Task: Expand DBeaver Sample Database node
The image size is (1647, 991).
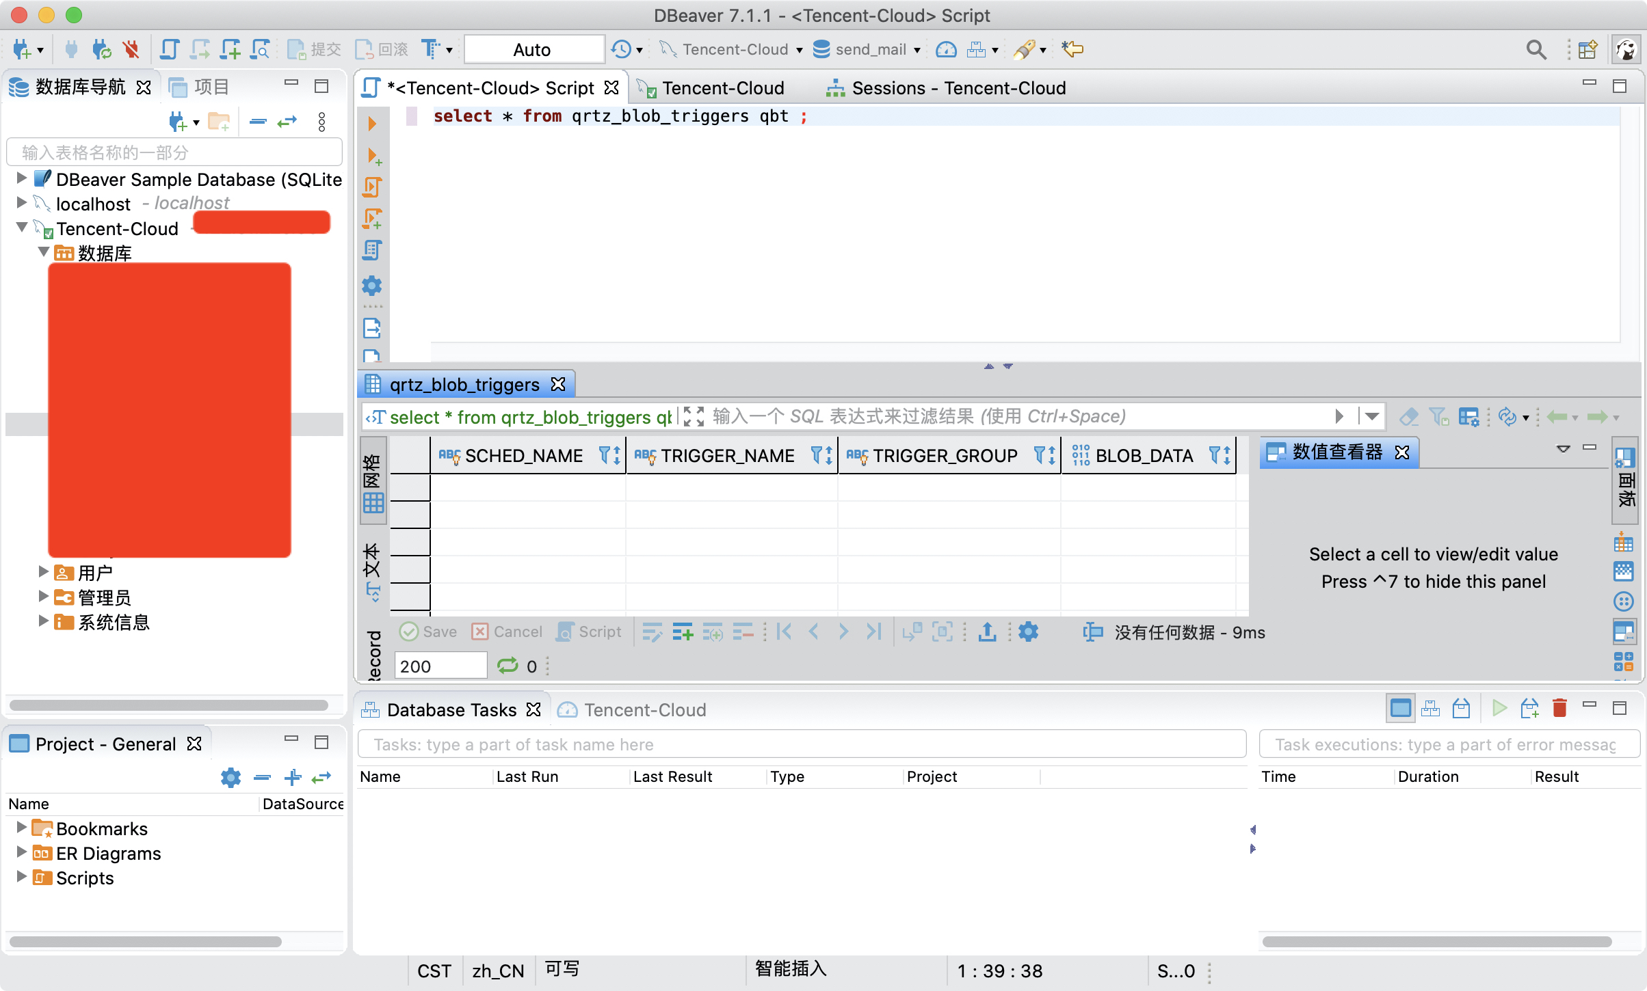Action: pyautogui.click(x=21, y=178)
